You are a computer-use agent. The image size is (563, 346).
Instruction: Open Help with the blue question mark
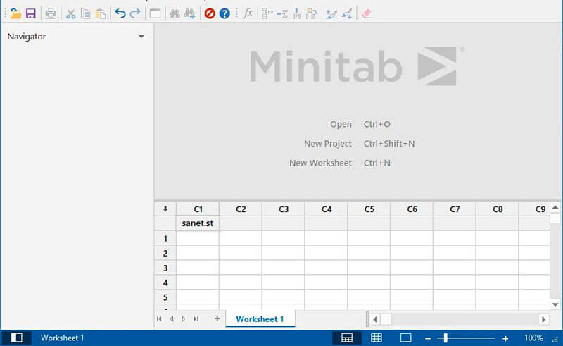click(224, 13)
